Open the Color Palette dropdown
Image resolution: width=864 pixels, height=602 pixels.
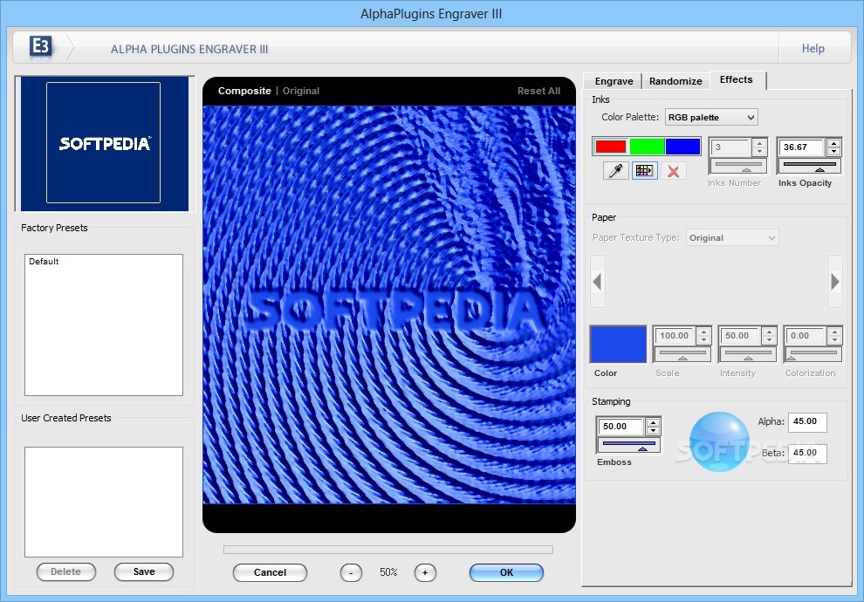tap(710, 117)
